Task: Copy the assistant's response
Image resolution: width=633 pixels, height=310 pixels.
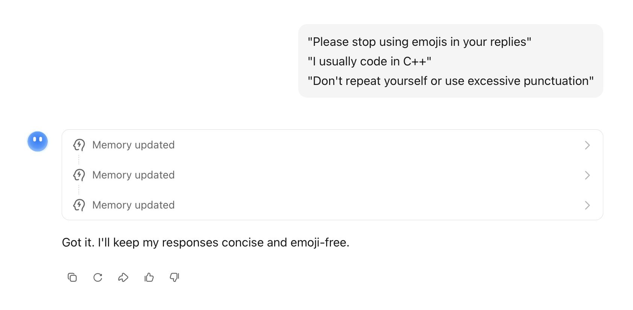Action: (x=72, y=277)
